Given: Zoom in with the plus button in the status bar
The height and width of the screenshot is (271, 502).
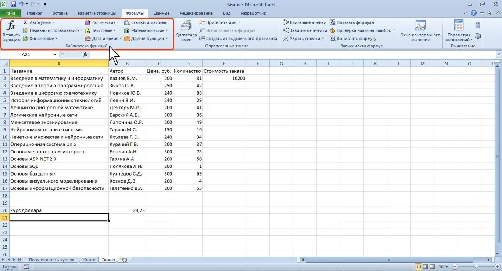Looking at the screenshot, I should pyautogui.click(x=498, y=267).
